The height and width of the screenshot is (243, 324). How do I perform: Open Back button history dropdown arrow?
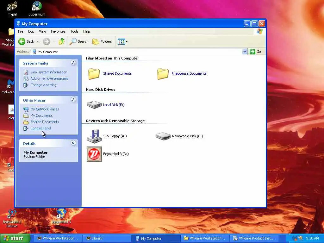pos(38,41)
